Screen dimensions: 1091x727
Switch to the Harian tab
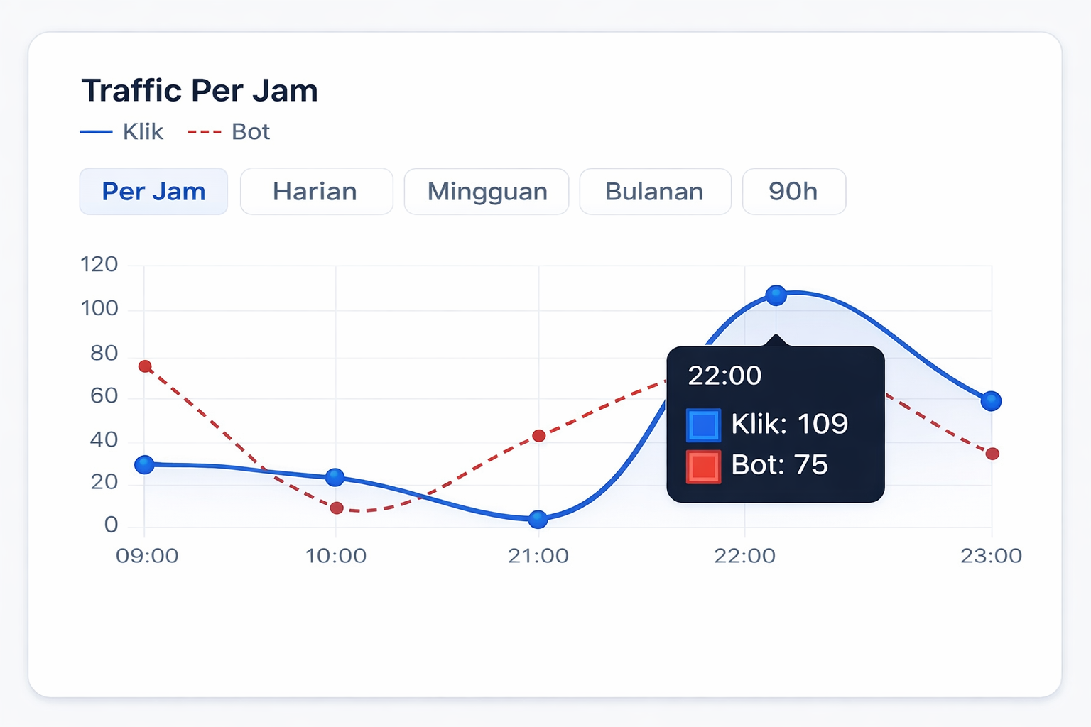pos(316,191)
